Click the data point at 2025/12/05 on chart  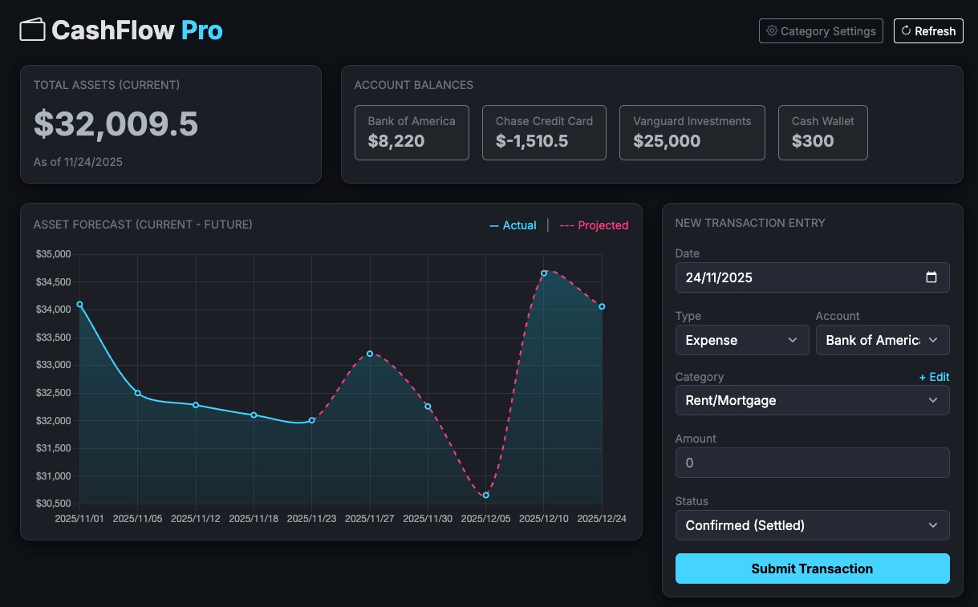coord(485,495)
